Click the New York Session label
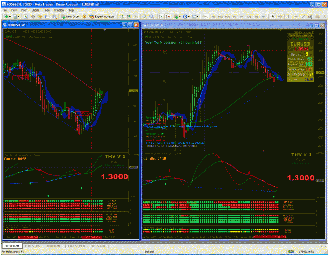 (174, 42)
